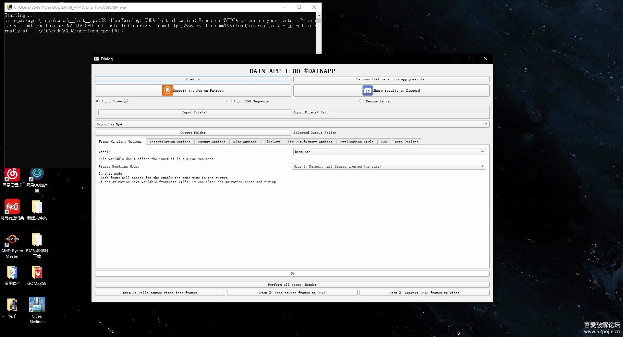Click the Dialog window title icon

(x=96, y=59)
